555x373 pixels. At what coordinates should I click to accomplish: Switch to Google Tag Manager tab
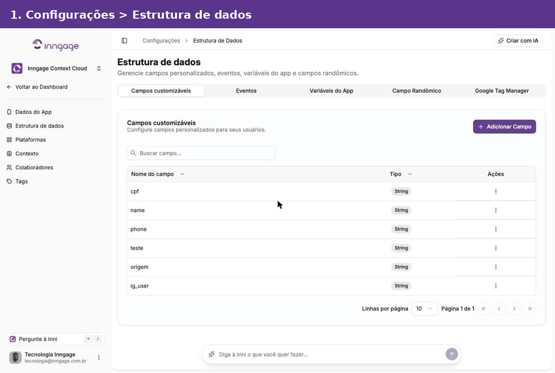click(502, 91)
